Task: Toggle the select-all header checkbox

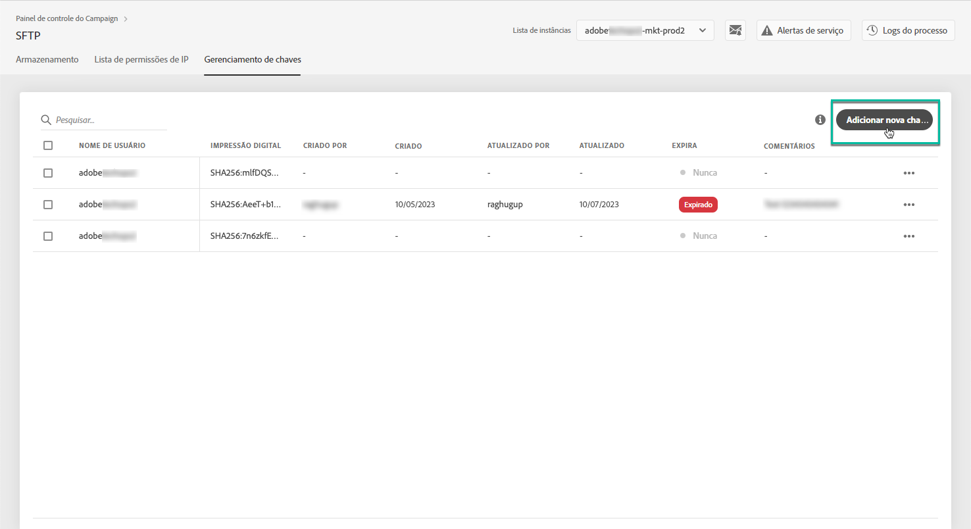Action: point(48,145)
